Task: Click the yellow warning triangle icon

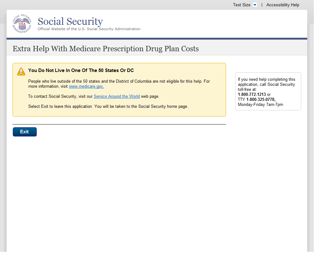Action: [21, 71]
